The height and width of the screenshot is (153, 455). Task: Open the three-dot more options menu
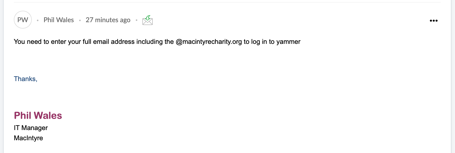433,21
